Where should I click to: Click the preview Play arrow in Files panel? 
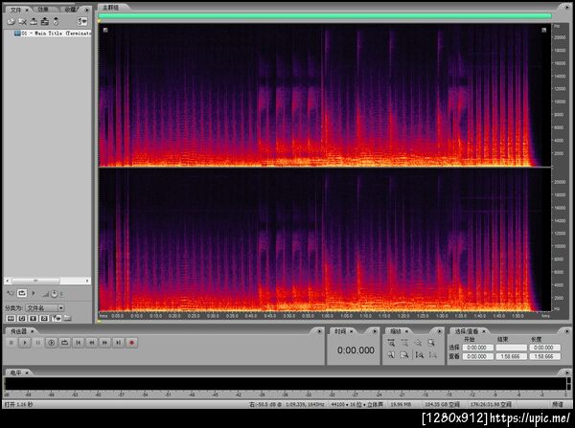[34, 293]
